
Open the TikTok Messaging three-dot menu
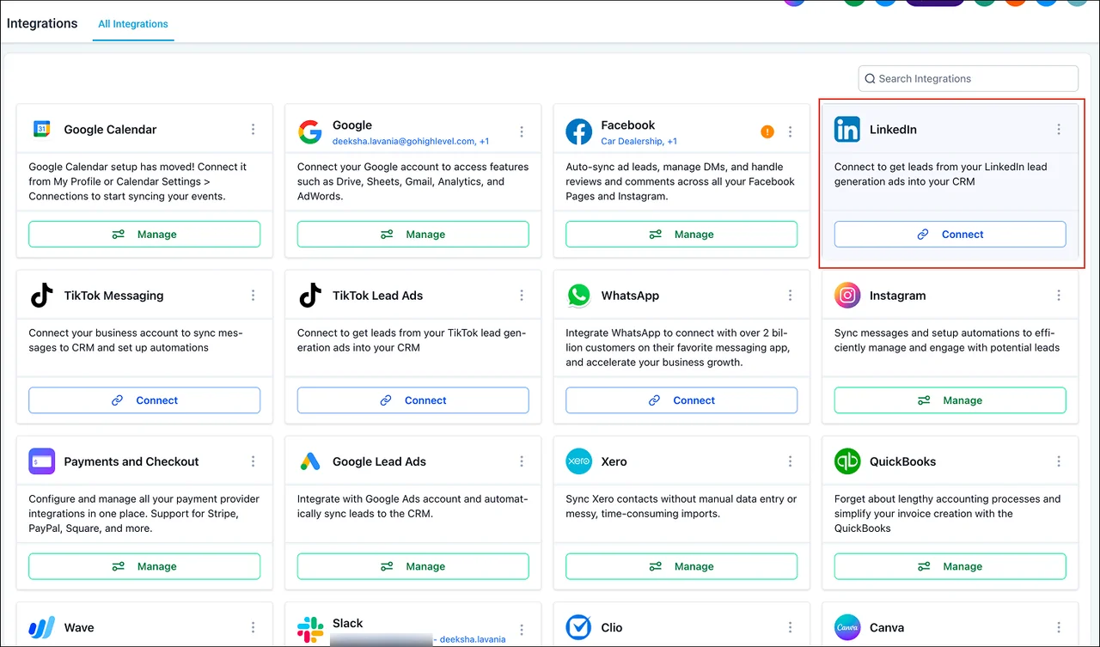tap(254, 296)
